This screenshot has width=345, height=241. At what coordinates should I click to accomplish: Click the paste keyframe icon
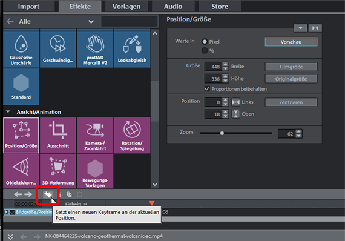point(80,194)
